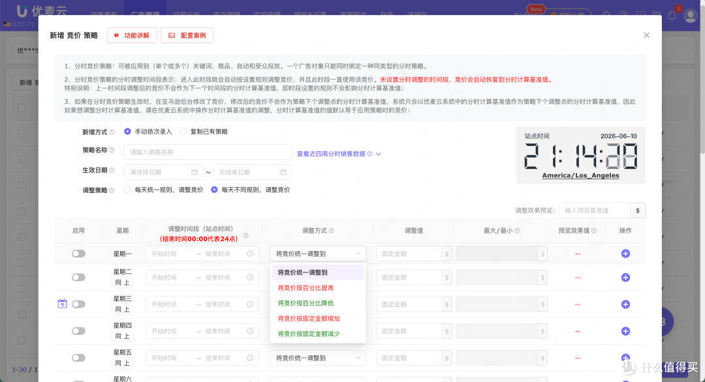Screen dimensions: 705x382
Task: Click the 功能讲解 button
Action: [132, 35]
